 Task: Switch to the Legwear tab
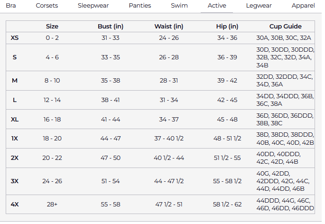[259, 6]
